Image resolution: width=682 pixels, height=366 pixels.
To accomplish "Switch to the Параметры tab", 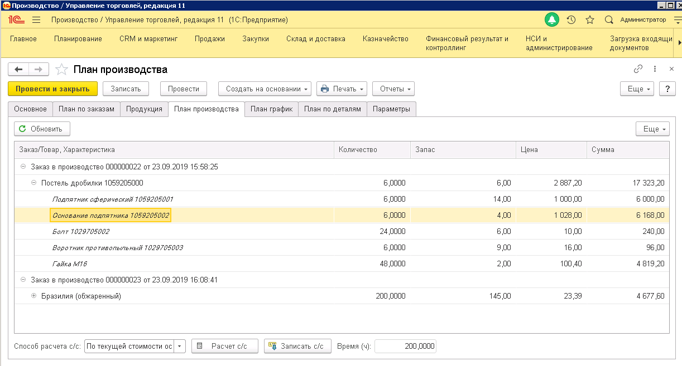I will coord(392,109).
